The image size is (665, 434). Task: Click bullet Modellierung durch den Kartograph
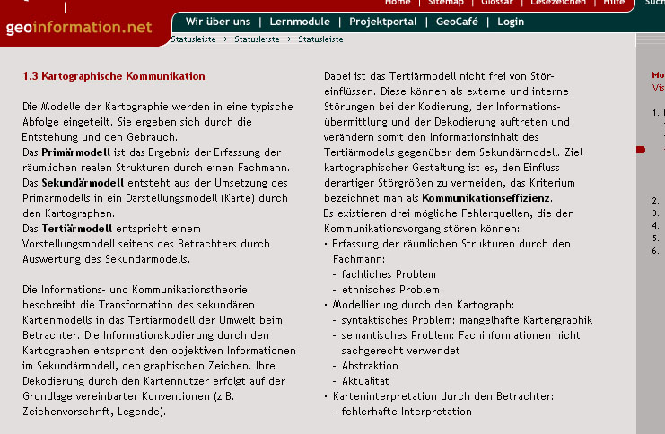pos(424,305)
